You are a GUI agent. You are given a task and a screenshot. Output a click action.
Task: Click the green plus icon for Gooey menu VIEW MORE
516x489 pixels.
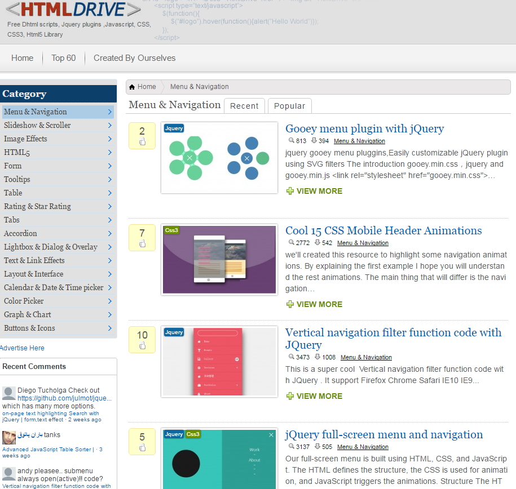tap(290, 191)
